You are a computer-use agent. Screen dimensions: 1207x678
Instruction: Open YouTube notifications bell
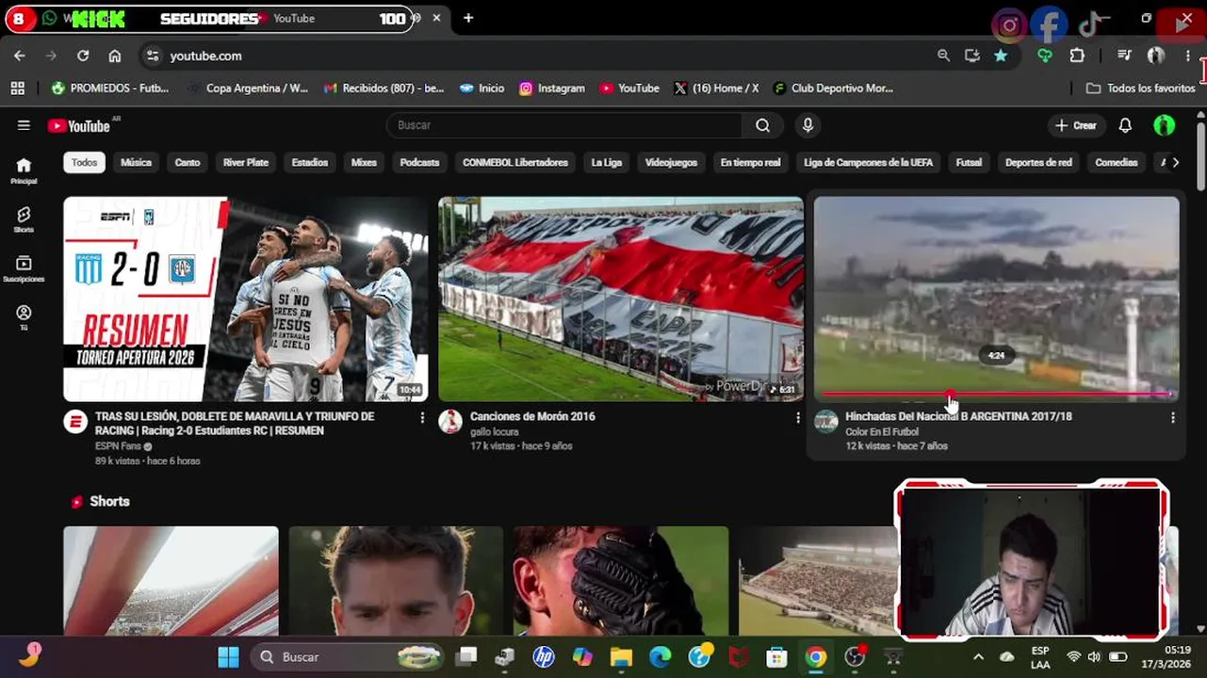[1125, 125]
